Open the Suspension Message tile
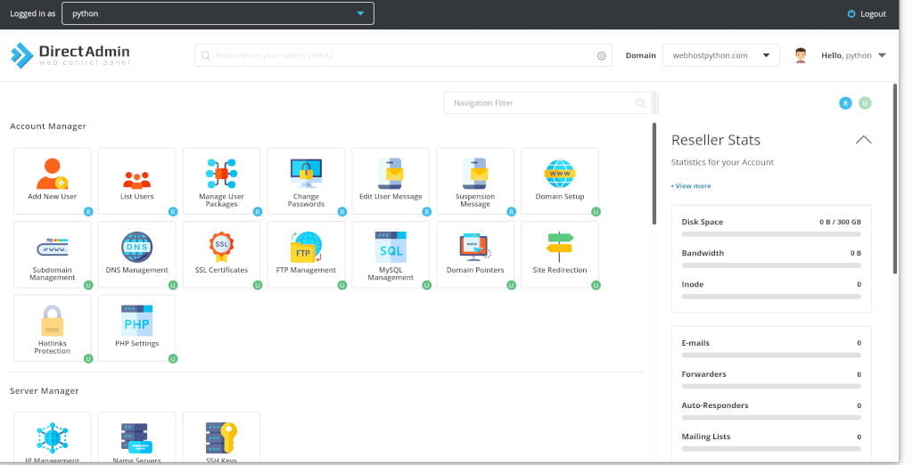 [x=475, y=181]
